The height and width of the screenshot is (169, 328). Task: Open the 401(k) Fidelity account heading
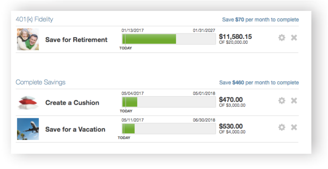[35, 19]
